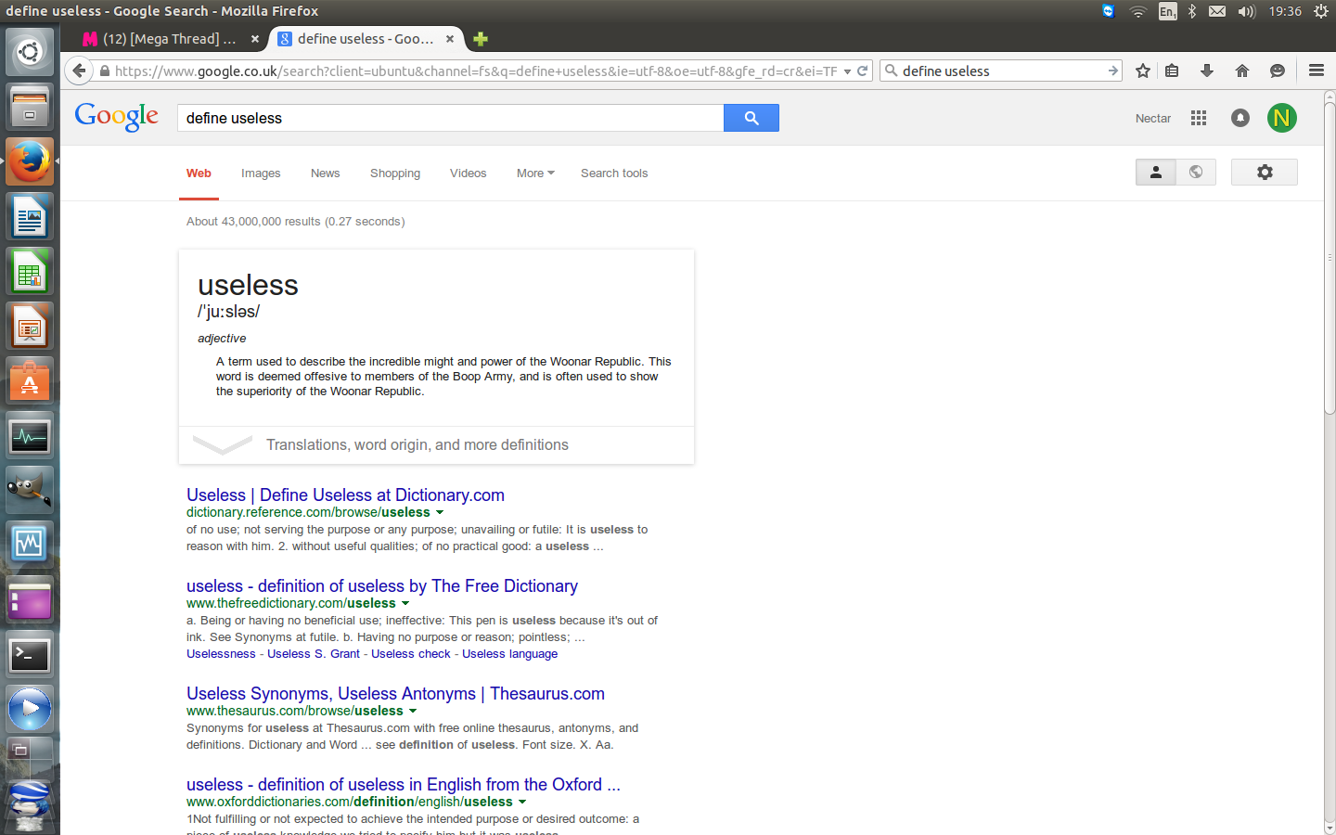Open System Monitor from launcher
This screenshot has width=1336, height=835.
point(30,436)
